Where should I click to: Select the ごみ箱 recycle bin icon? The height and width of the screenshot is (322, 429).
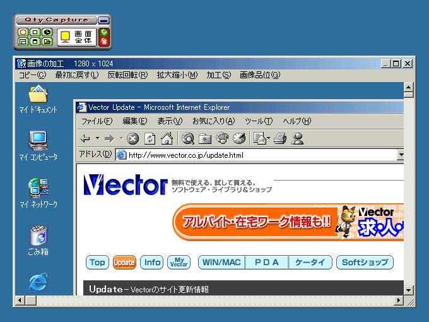click(38, 241)
